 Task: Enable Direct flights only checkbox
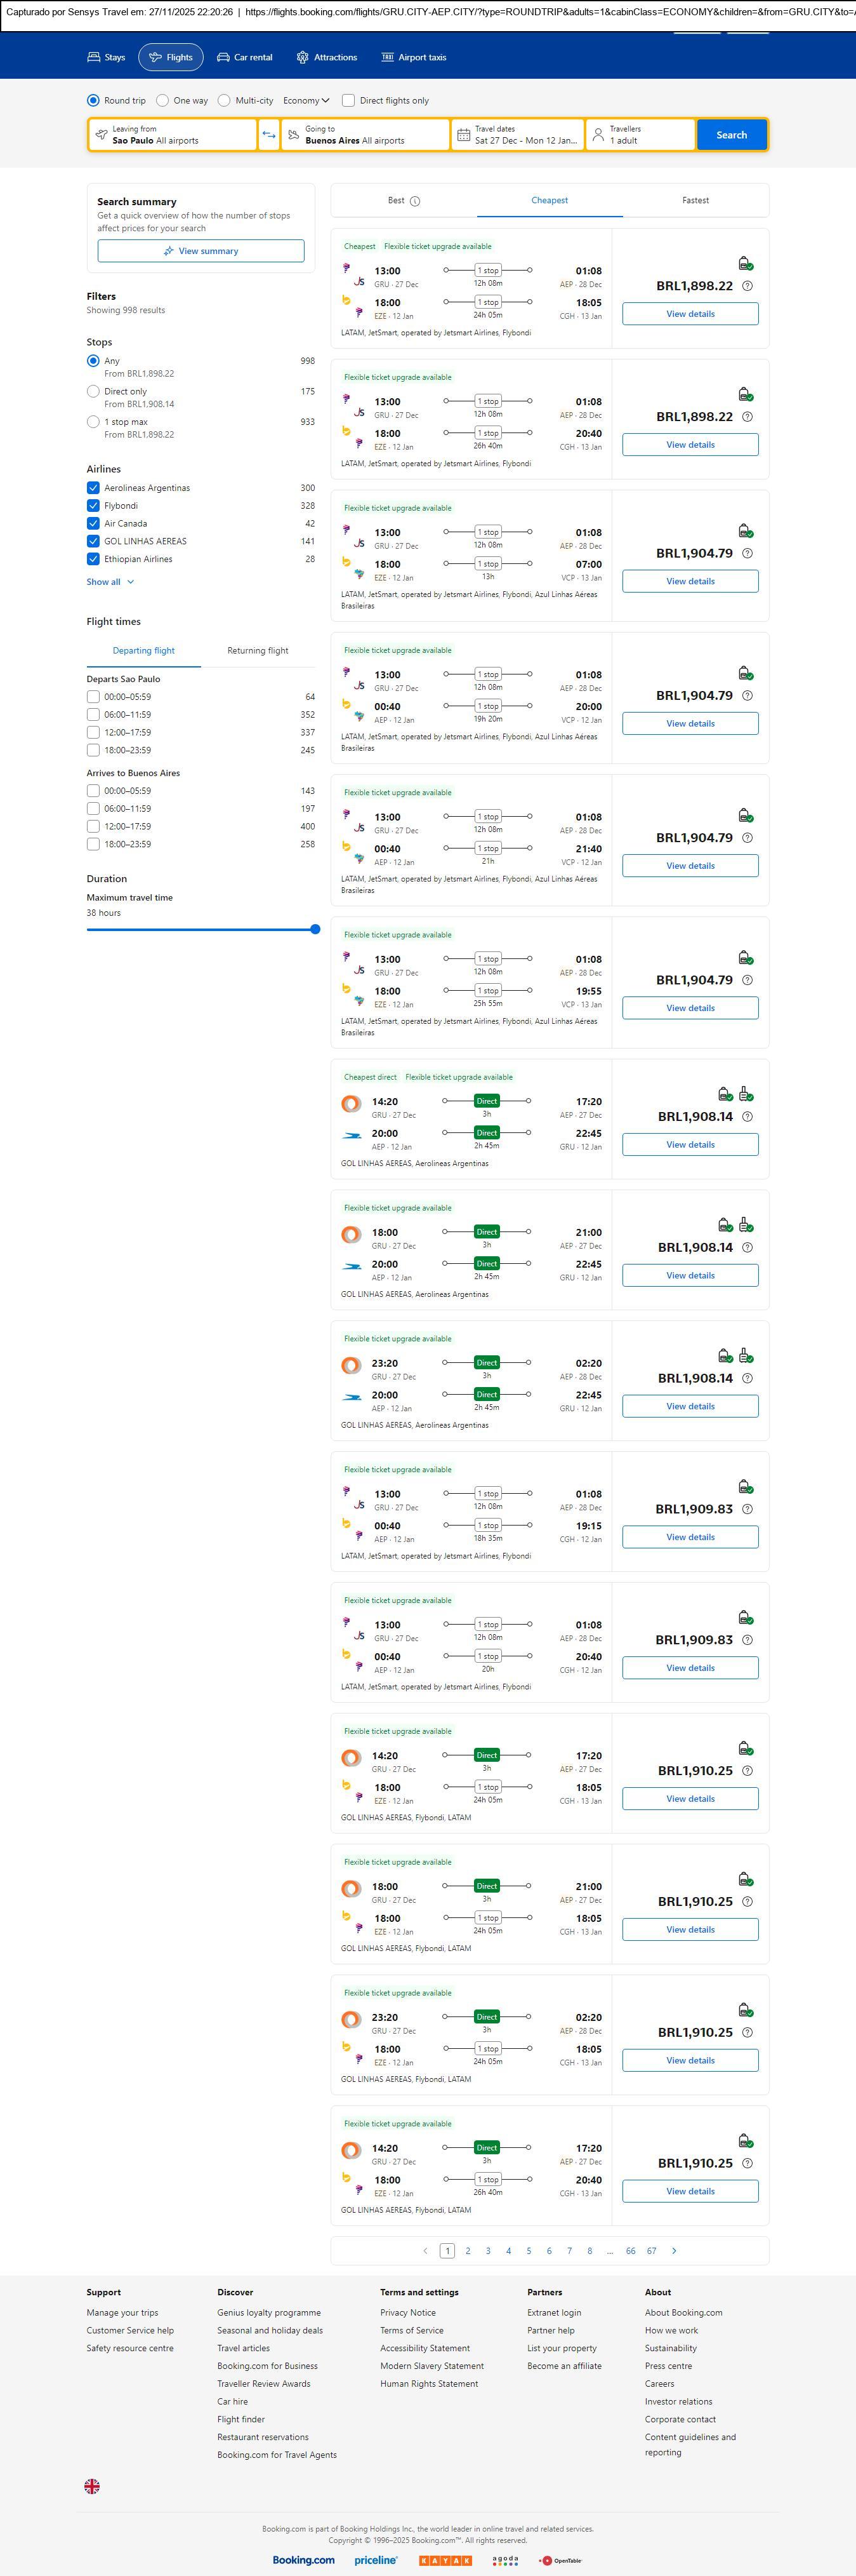point(348,101)
